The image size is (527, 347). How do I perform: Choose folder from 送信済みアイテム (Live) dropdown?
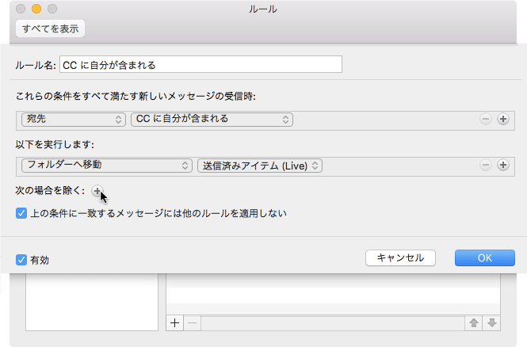pyautogui.click(x=260, y=166)
